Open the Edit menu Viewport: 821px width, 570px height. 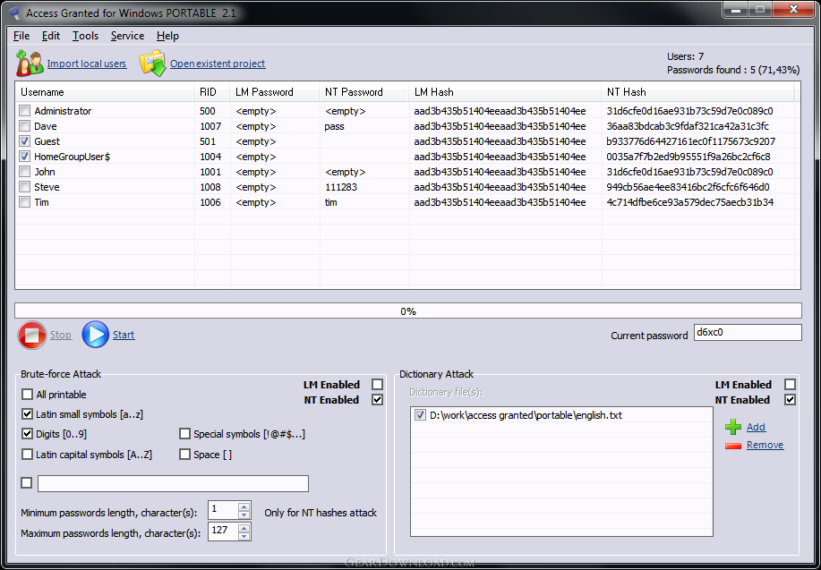[51, 36]
